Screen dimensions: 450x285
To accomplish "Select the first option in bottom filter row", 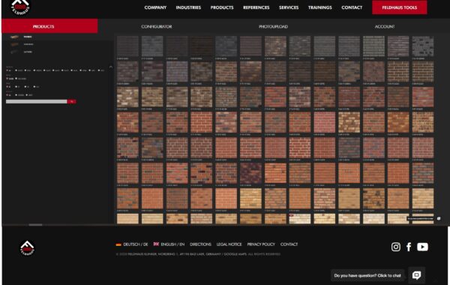I will pyautogui.click(x=7, y=94).
